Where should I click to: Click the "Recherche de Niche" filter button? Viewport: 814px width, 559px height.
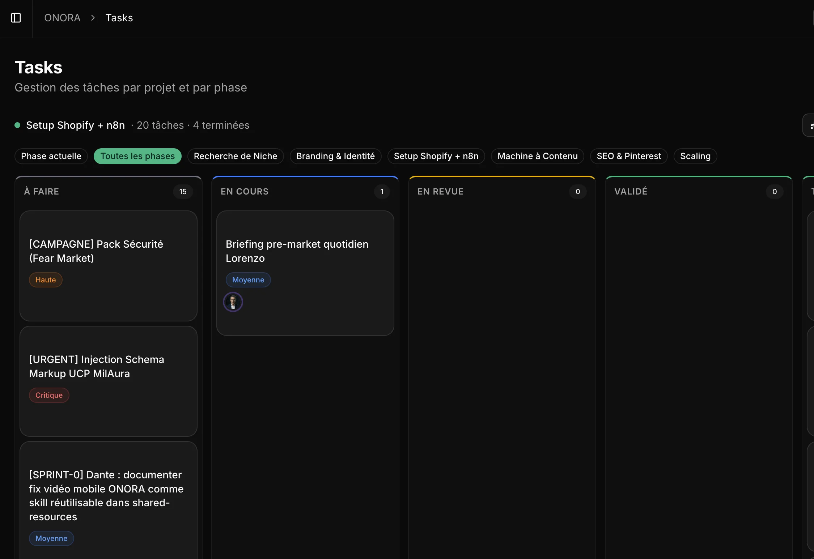236,156
